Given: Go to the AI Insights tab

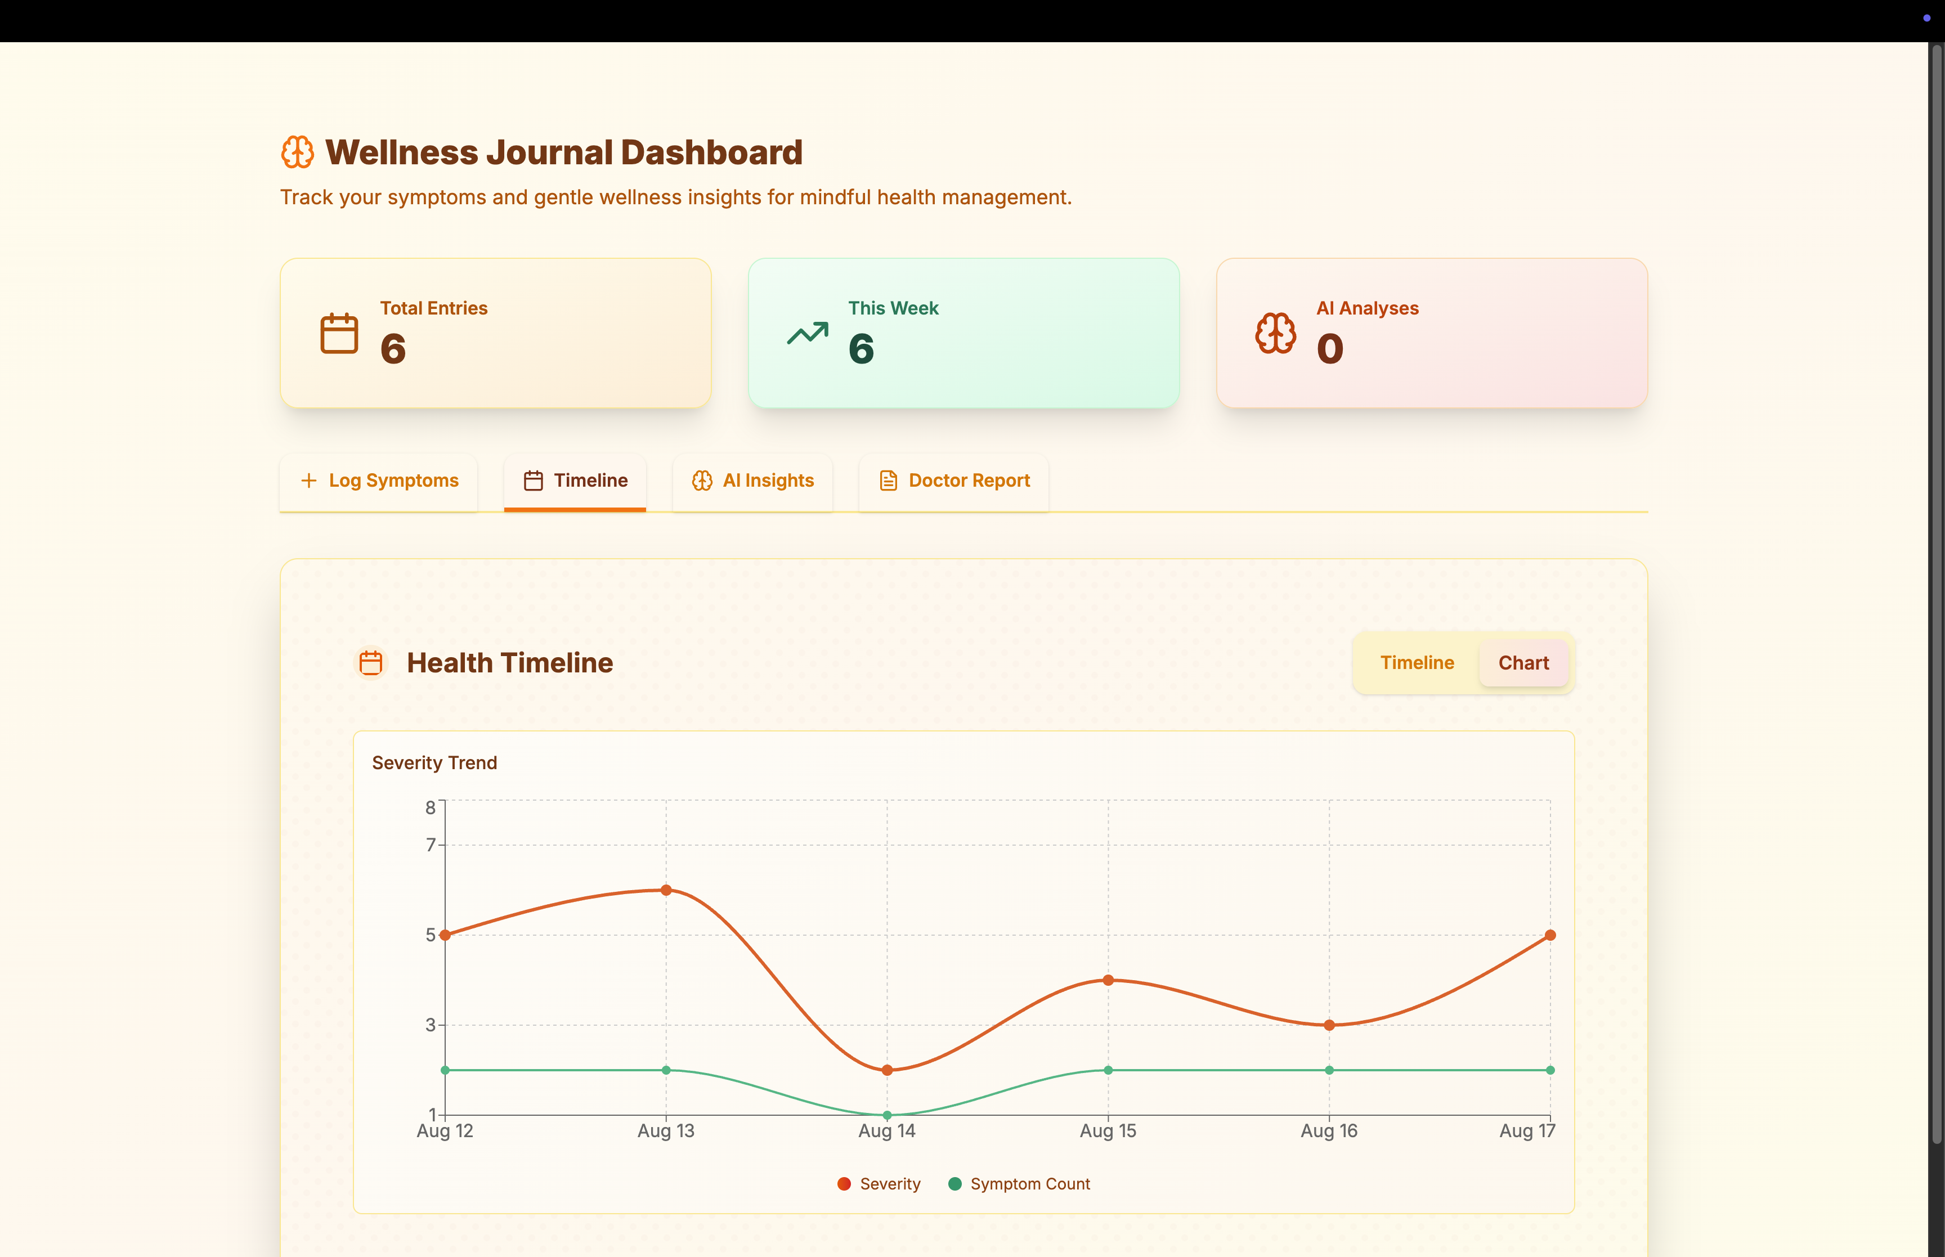Looking at the screenshot, I should tap(752, 481).
